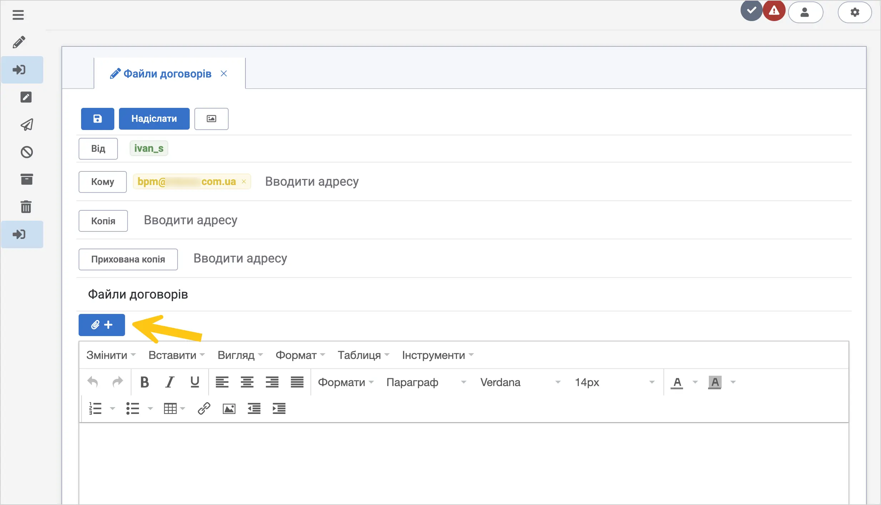Open the user profile button

(x=805, y=12)
